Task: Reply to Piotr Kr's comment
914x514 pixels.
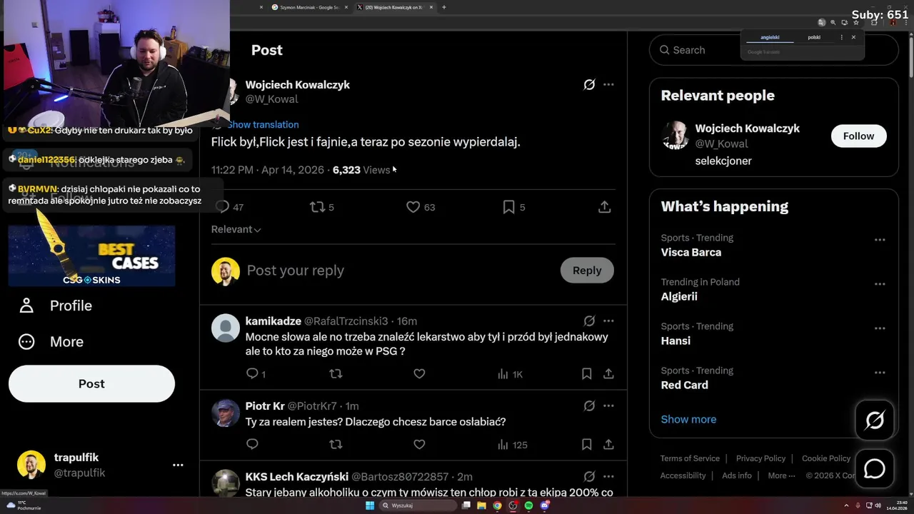Action: click(x=251, y=444)
